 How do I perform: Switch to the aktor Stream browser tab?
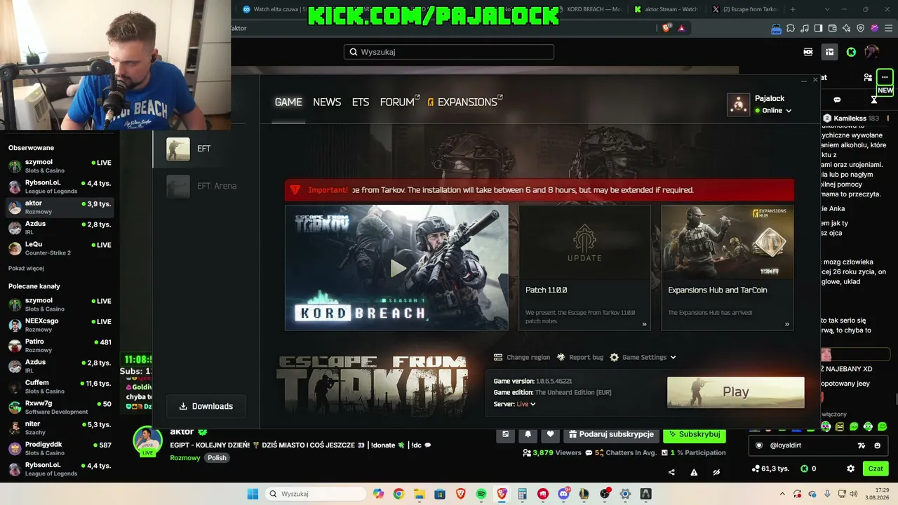click(x=665, y=9)
